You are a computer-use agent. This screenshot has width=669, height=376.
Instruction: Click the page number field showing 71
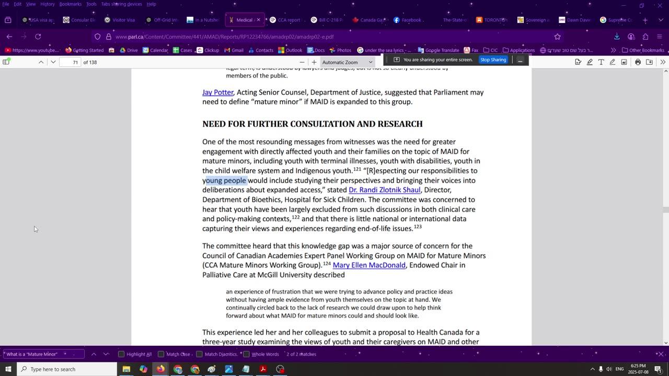tap(71, 62)
